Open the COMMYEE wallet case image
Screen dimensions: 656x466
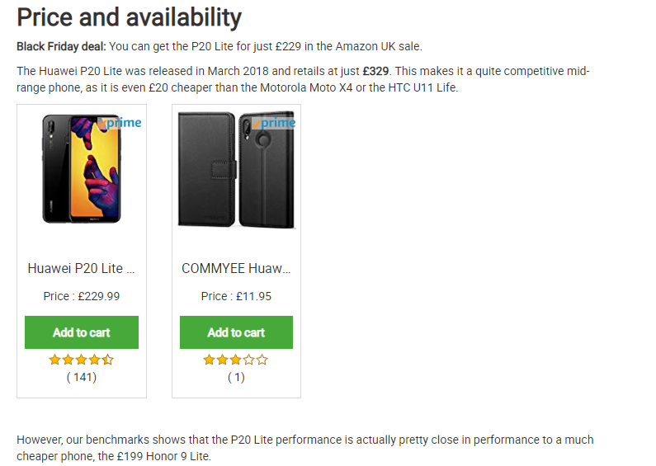(x=236, y=169)
